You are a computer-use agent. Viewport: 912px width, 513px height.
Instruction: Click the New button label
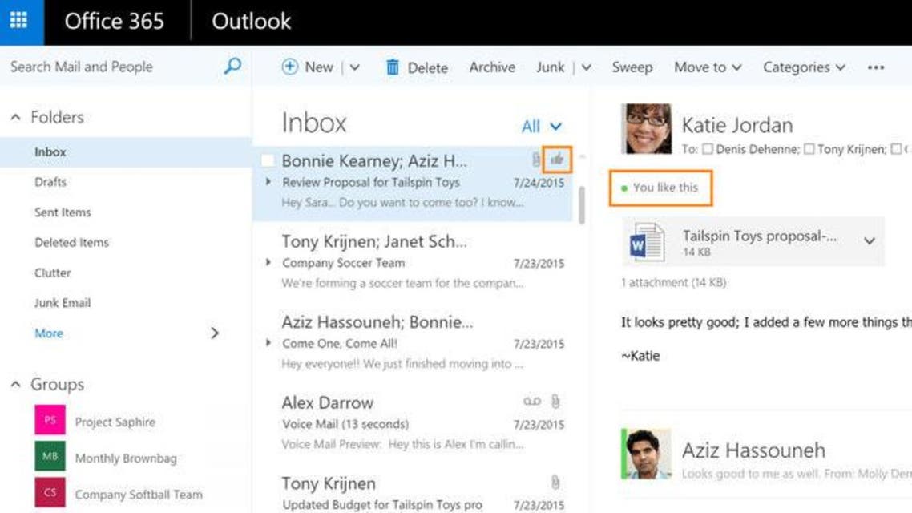pos(319,67)
